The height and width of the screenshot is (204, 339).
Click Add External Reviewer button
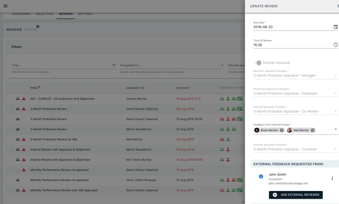296,195
